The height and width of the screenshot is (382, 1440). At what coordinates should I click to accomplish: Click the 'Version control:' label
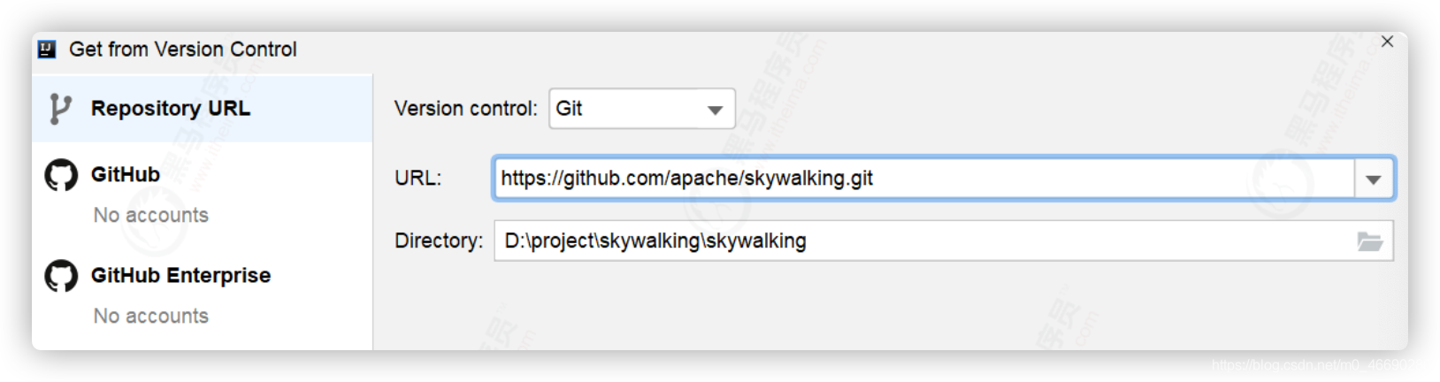click(465, 109)
